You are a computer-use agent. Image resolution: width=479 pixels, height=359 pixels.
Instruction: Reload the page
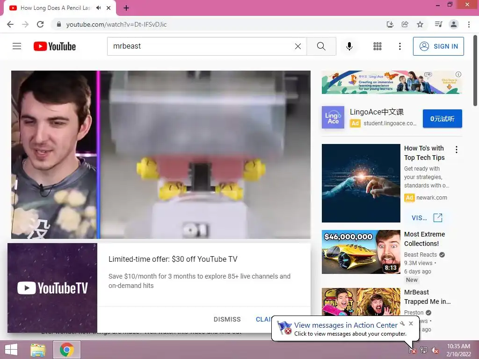(40, 24)
